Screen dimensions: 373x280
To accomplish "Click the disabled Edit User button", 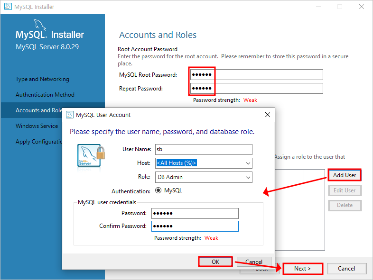I will click(x=345, y=190).
